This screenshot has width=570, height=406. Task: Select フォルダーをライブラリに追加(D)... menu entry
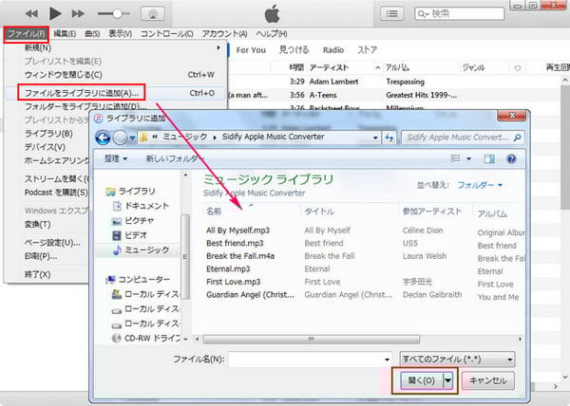tap(85, 106)
